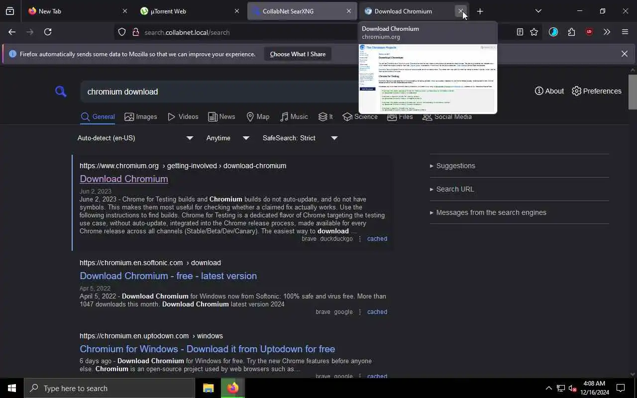Viewport: 637px width, 398px height.
Task: Click Choose What I Share button
Action: [298, 54]
